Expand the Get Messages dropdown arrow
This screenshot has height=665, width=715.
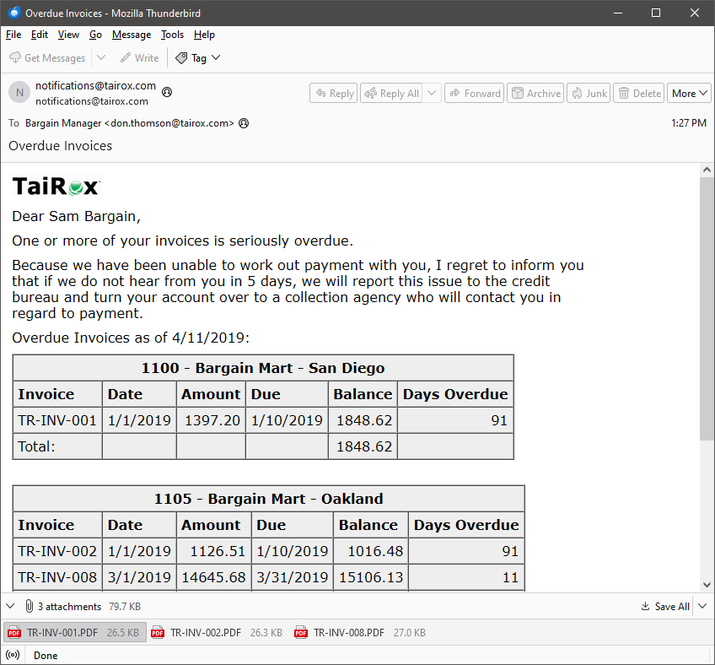pos(101,58)
